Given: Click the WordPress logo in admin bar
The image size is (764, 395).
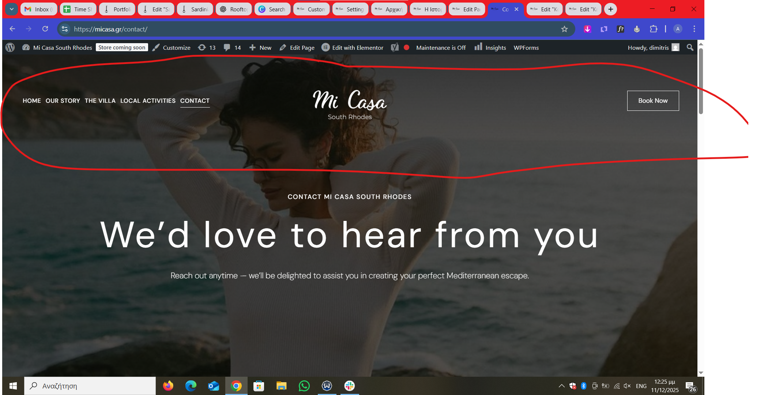Looking at the screenshot, I should (x=10, y=48).
